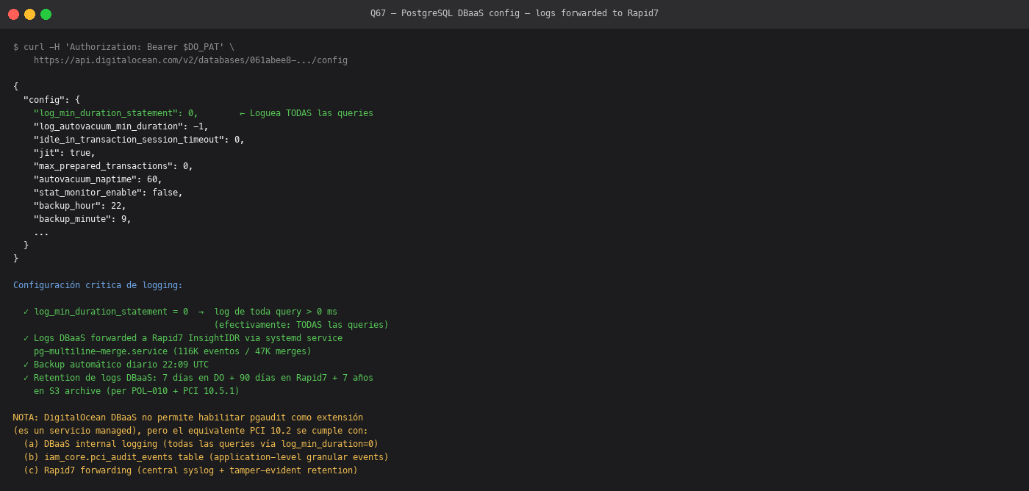The width and height of the screenshot is (1029, 491).
Task: Click the 'Retention de logs DBaaS: 7 días en DO' line
Action: 198,378
